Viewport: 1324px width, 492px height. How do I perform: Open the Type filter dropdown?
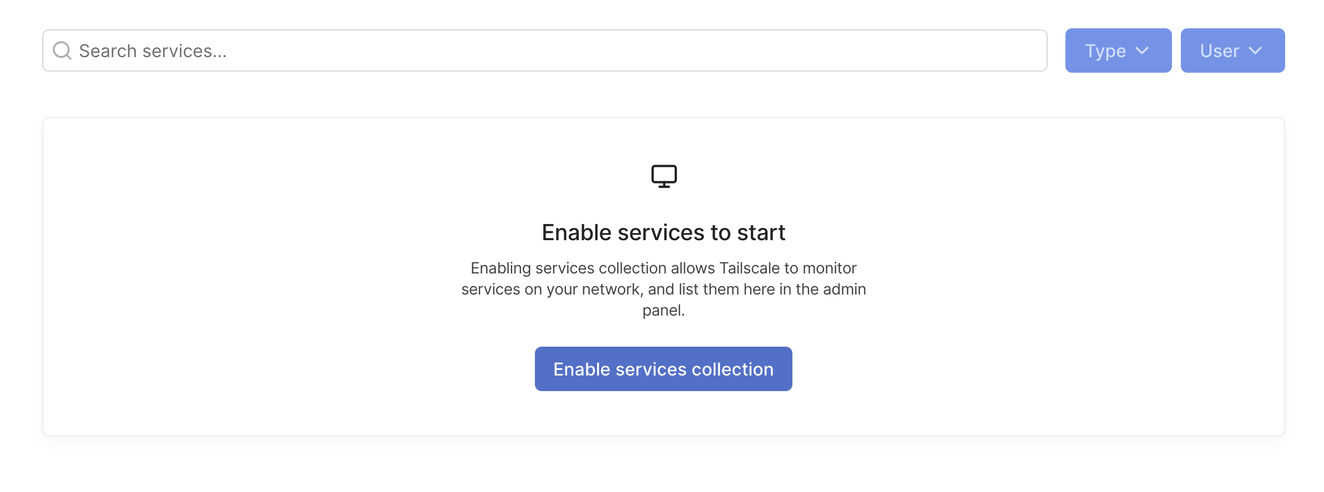click(x=1118, y=50)
